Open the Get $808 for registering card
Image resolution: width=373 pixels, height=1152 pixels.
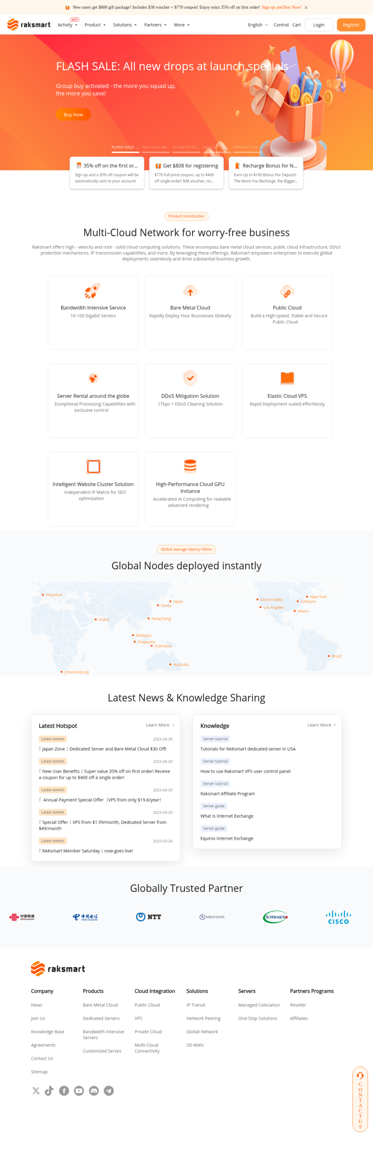(186, 173)
